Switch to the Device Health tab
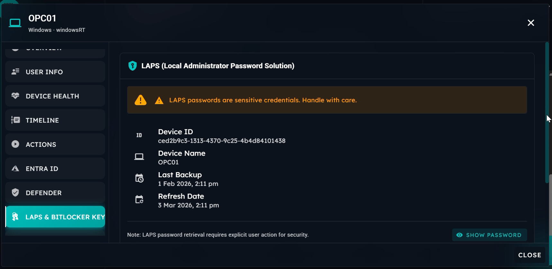 click(55, 96)
